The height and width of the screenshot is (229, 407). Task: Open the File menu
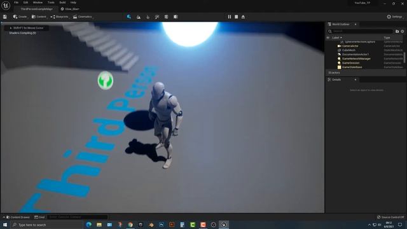16,3
